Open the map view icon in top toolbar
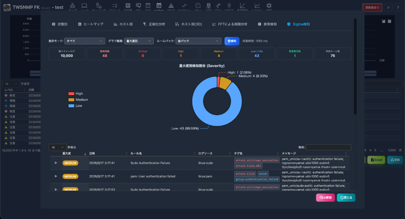This screenshot has height=219, width=405. [x=73, y=6]
